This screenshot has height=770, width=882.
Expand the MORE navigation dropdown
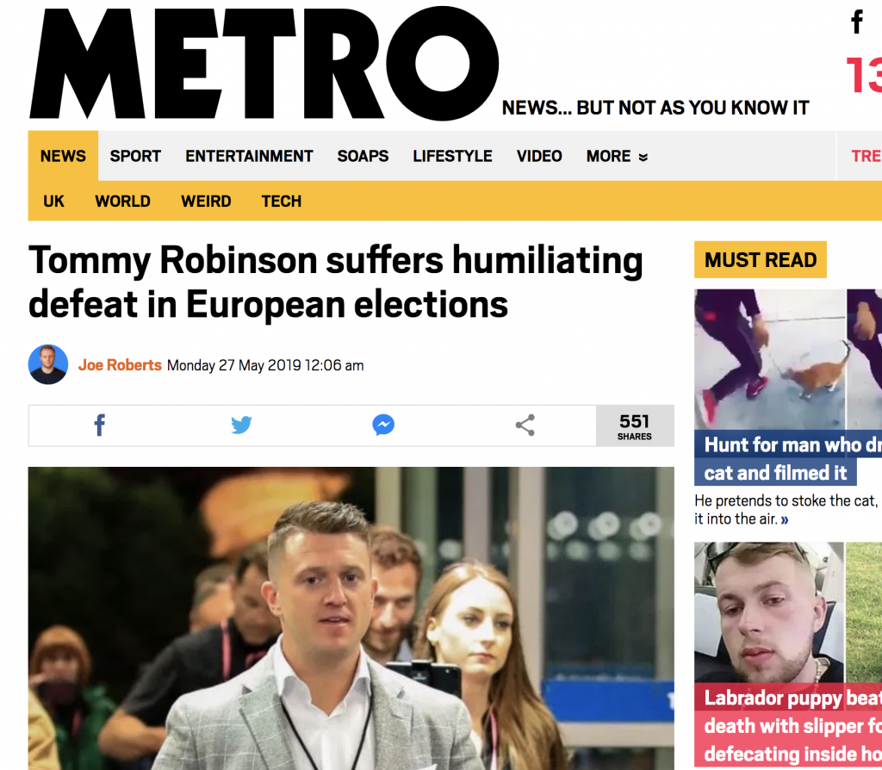(x=617, y=156)
